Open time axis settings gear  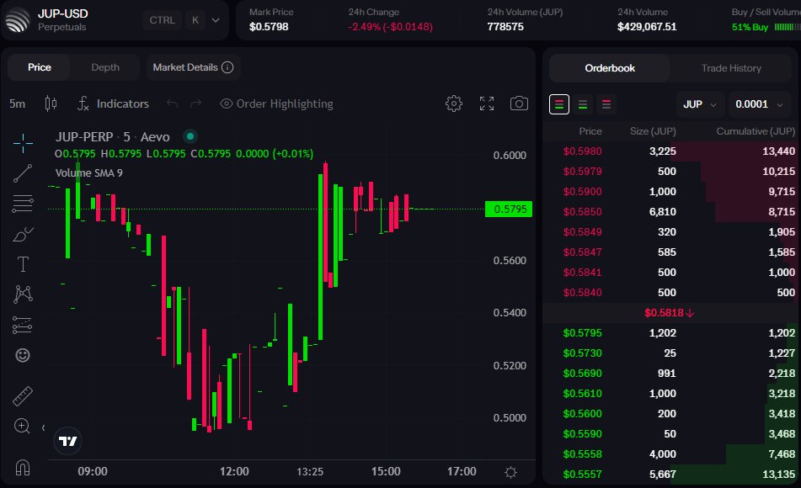(510, 472)
